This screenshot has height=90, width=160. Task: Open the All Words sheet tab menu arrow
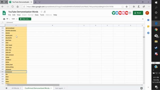click(20, 88)
